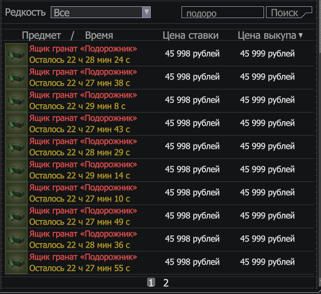Click grenade crate icon with 29 мин 8 с left

pos(16,101)
